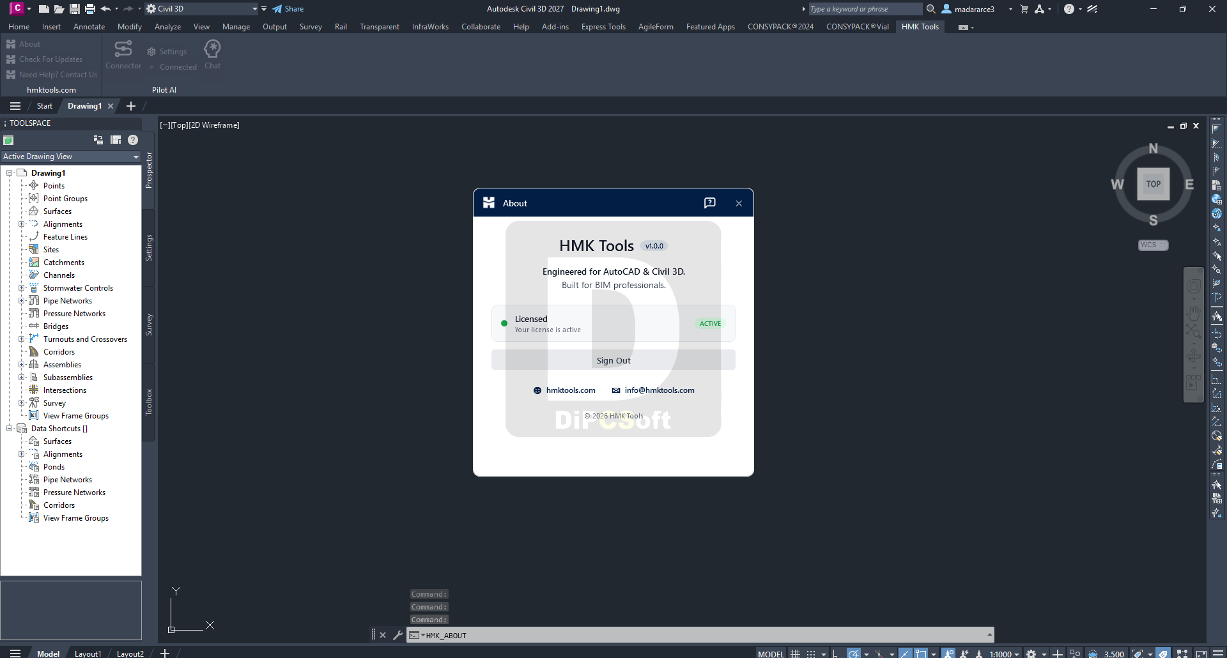Open the Chat icon in Pilot AI panel
The image size is (1227, 658).
click(212, 49)
